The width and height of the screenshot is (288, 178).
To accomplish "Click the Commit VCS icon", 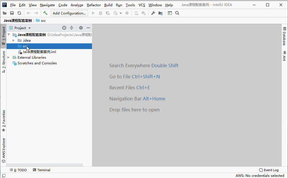I will (144, 13).
